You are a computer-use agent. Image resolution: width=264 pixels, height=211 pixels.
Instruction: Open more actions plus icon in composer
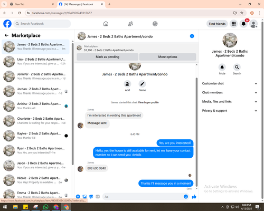tap(78, 197)
